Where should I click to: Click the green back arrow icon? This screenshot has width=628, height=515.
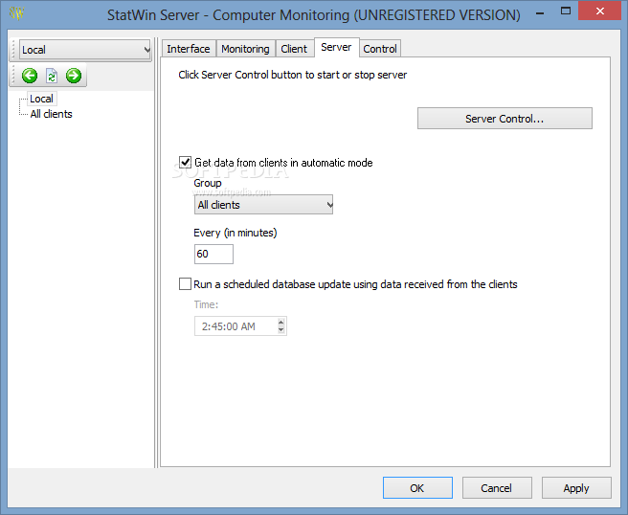[x=30, y=76]
